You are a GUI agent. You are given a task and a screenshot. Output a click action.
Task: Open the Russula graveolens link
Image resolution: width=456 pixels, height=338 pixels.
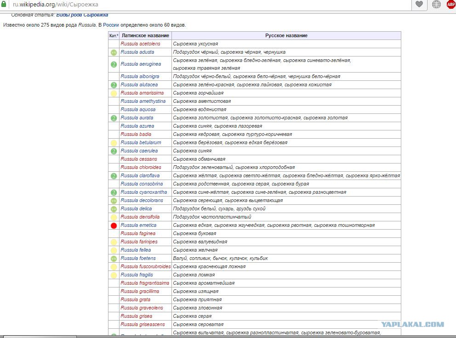[142, 308]
